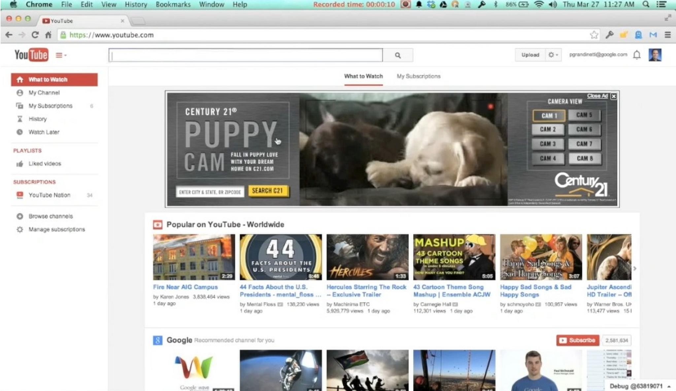Image resolution: width=676 pixels, height=391 pixels.
Task: Switch to the My Subscriptions tab
Action: 419,76
